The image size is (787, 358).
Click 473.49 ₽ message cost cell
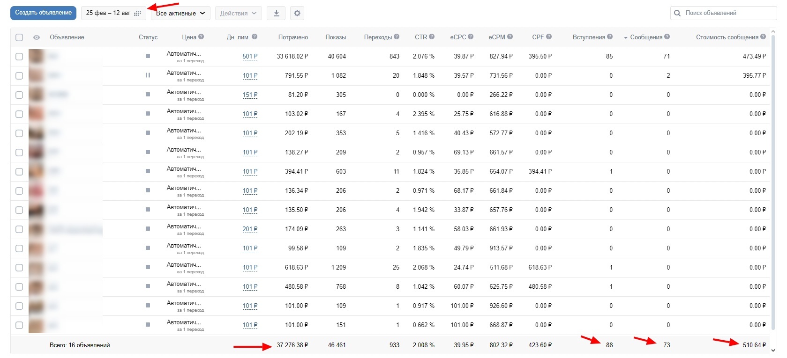(754, 56)
